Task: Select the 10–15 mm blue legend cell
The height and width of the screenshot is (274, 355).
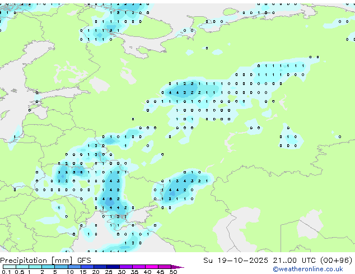Action: coord(74,267)
